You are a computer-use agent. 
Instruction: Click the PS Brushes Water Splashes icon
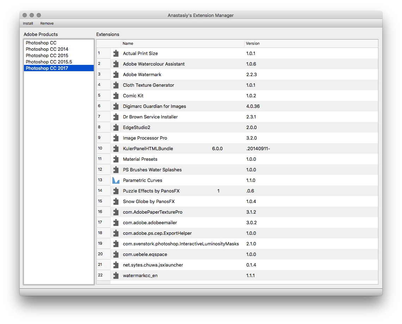pos(116,170)
